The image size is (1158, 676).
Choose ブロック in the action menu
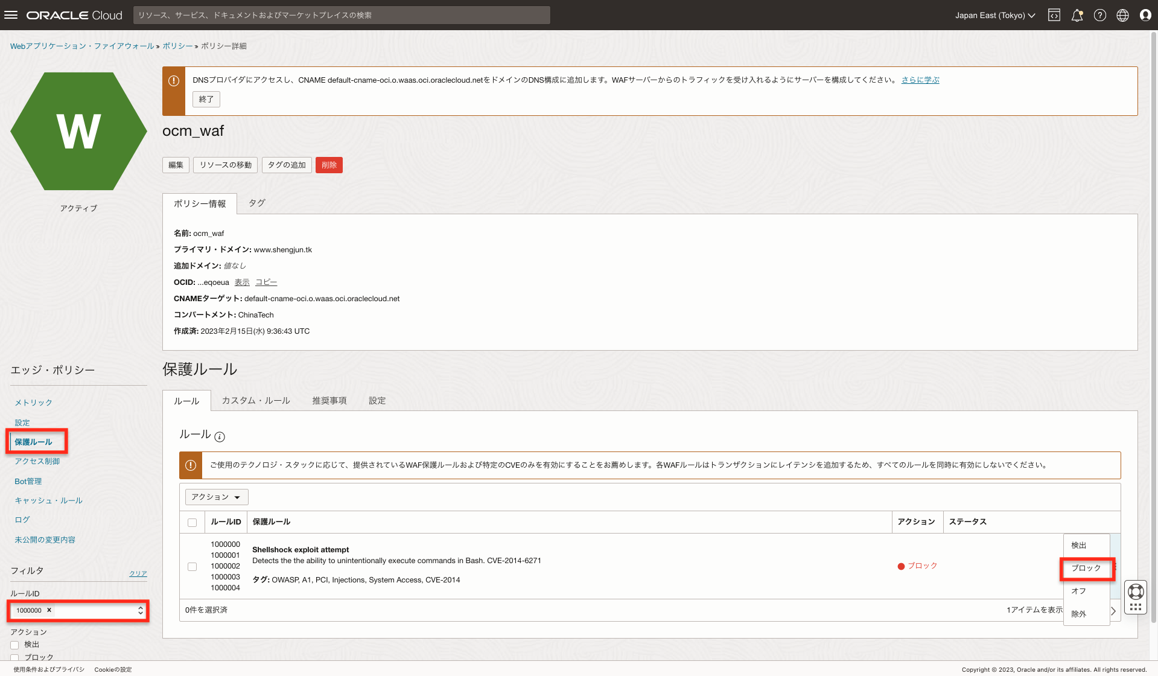point(1086,568)
